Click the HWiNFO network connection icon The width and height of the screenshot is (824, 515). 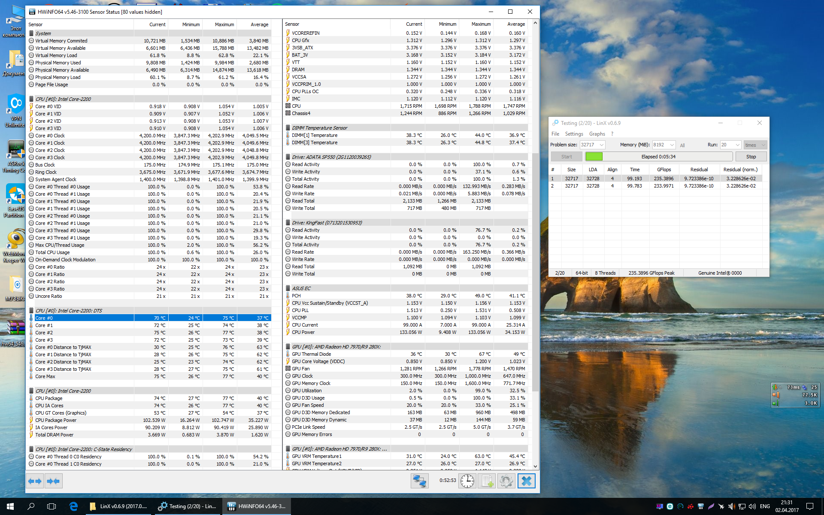click(419, 481)
